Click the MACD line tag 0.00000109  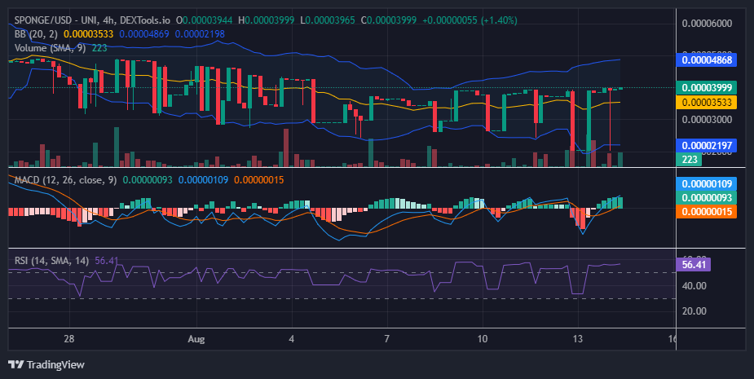point(707,183)
